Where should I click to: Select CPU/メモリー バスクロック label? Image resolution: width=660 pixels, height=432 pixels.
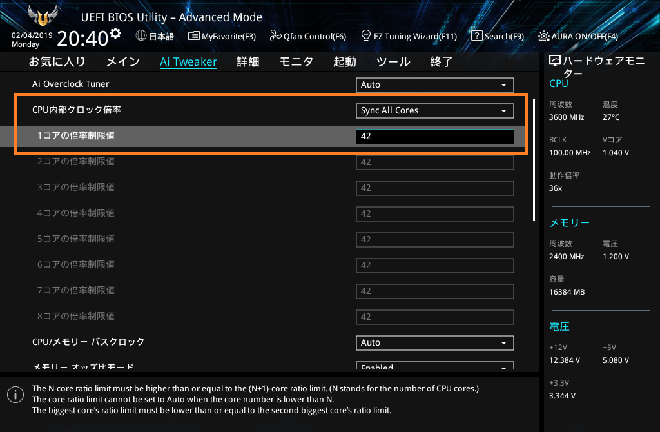[88, 342]
